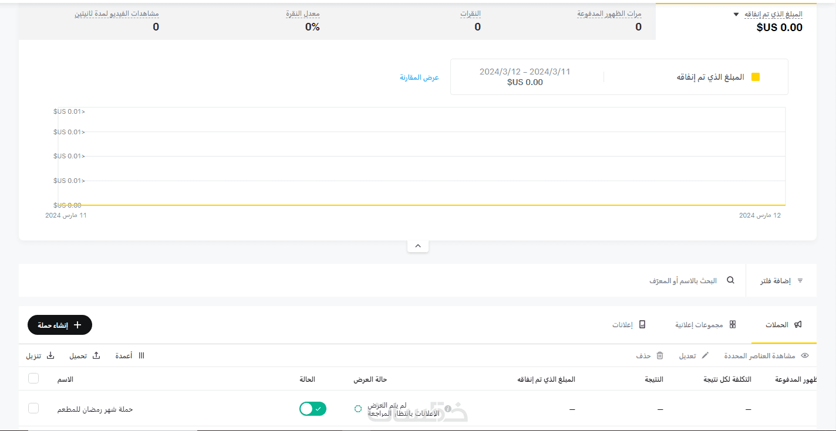Screen dimensions: 836x431
Task: Click the info icon beside delivery status
Action: 448,409
